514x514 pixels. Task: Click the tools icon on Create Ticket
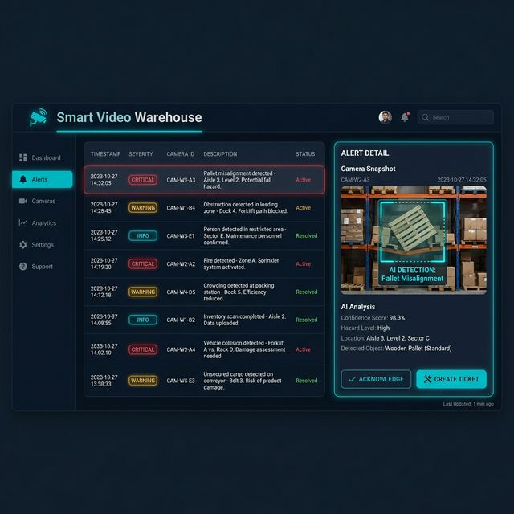(x=427, y=379)
